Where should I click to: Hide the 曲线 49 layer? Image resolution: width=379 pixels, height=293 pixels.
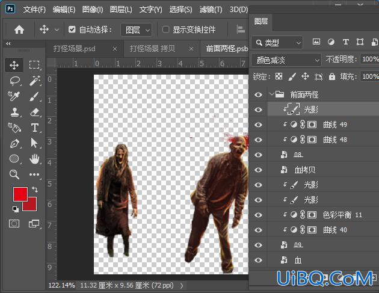click(x=258, y=125)
